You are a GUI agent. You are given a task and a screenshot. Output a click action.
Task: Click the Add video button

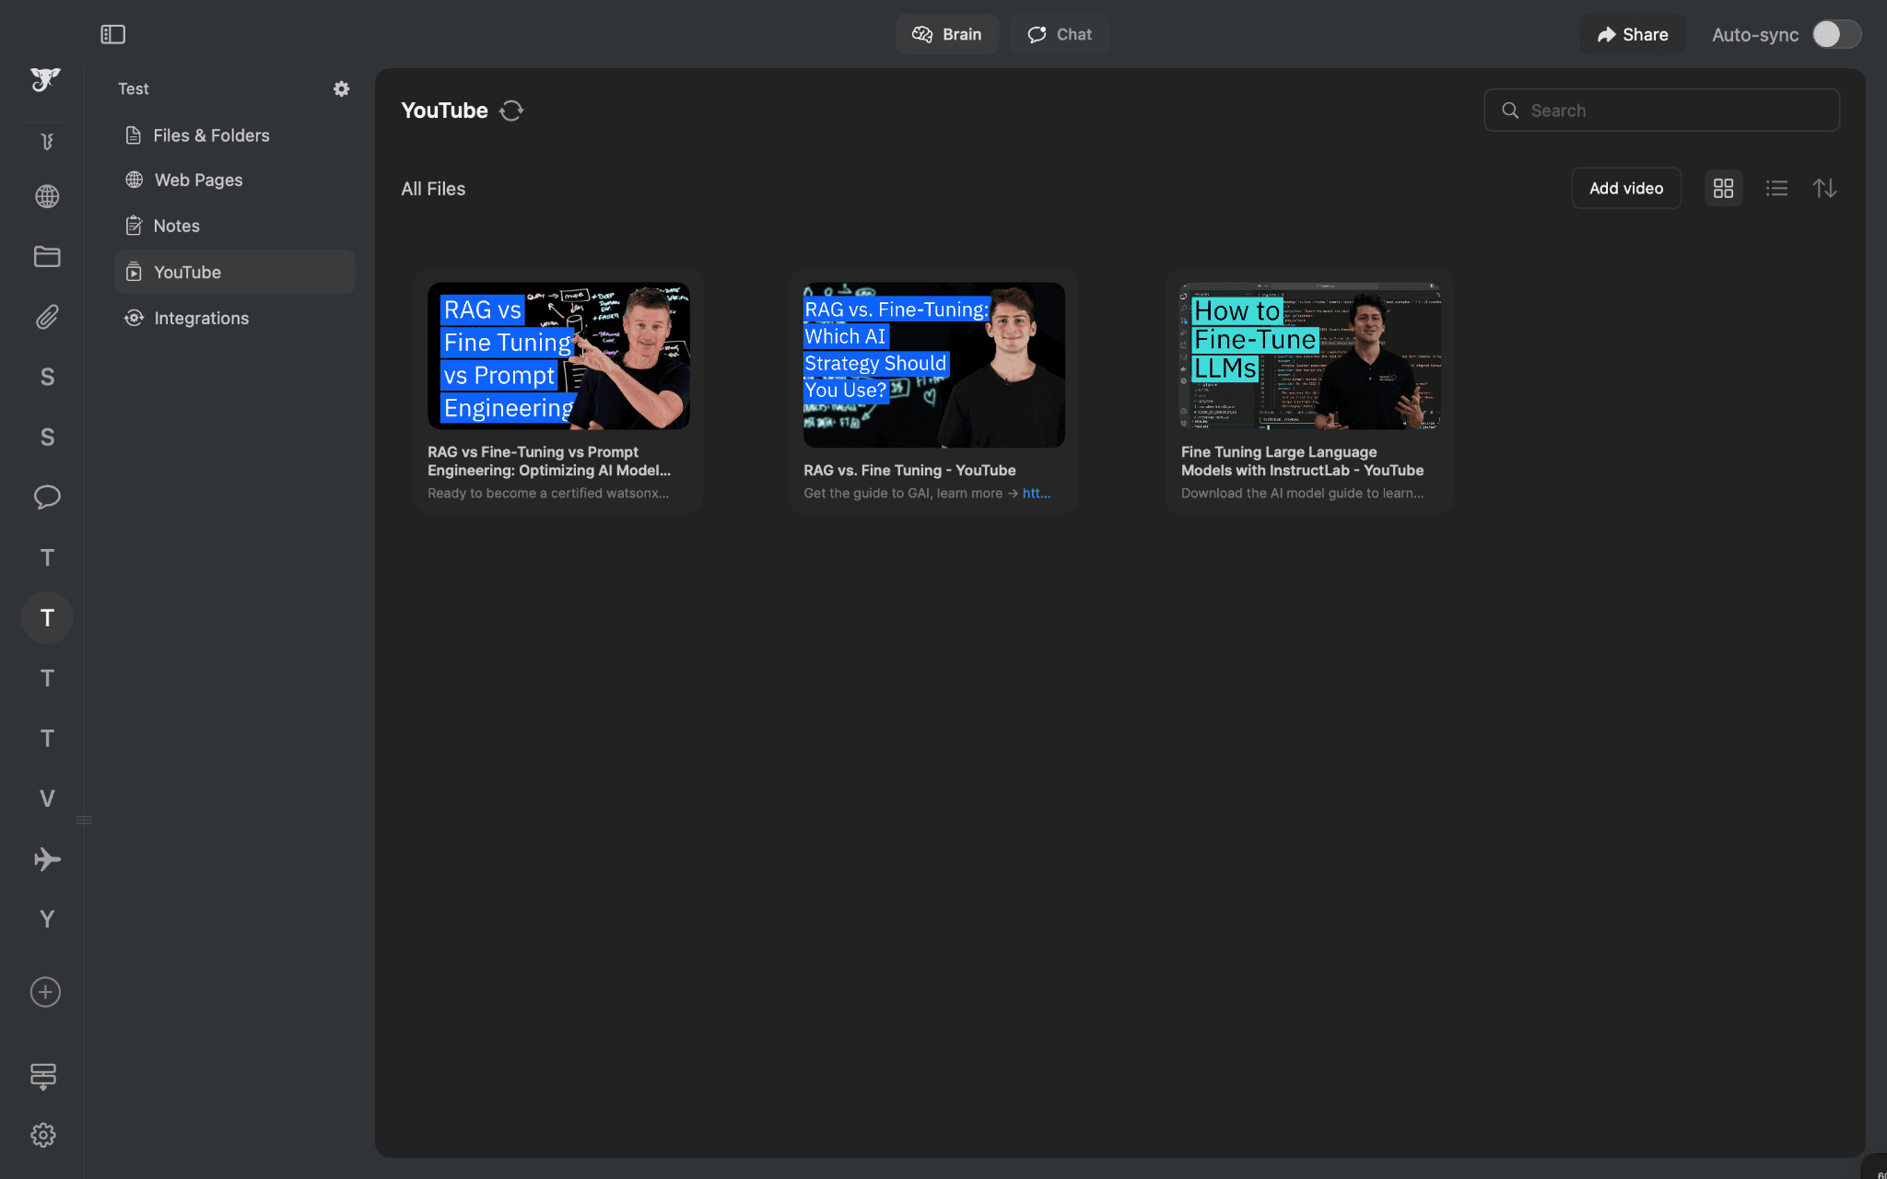click(x=1625, y=188)
